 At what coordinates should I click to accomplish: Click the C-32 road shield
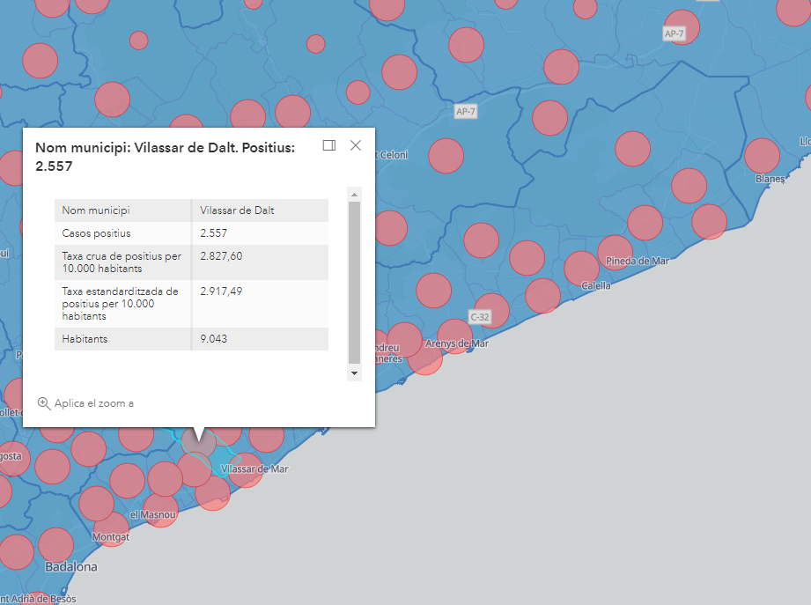[480, 316]
